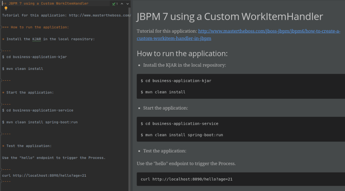
Task: Place cursor on 'Tutorial for this application' source line
Action: coord(66,15)
